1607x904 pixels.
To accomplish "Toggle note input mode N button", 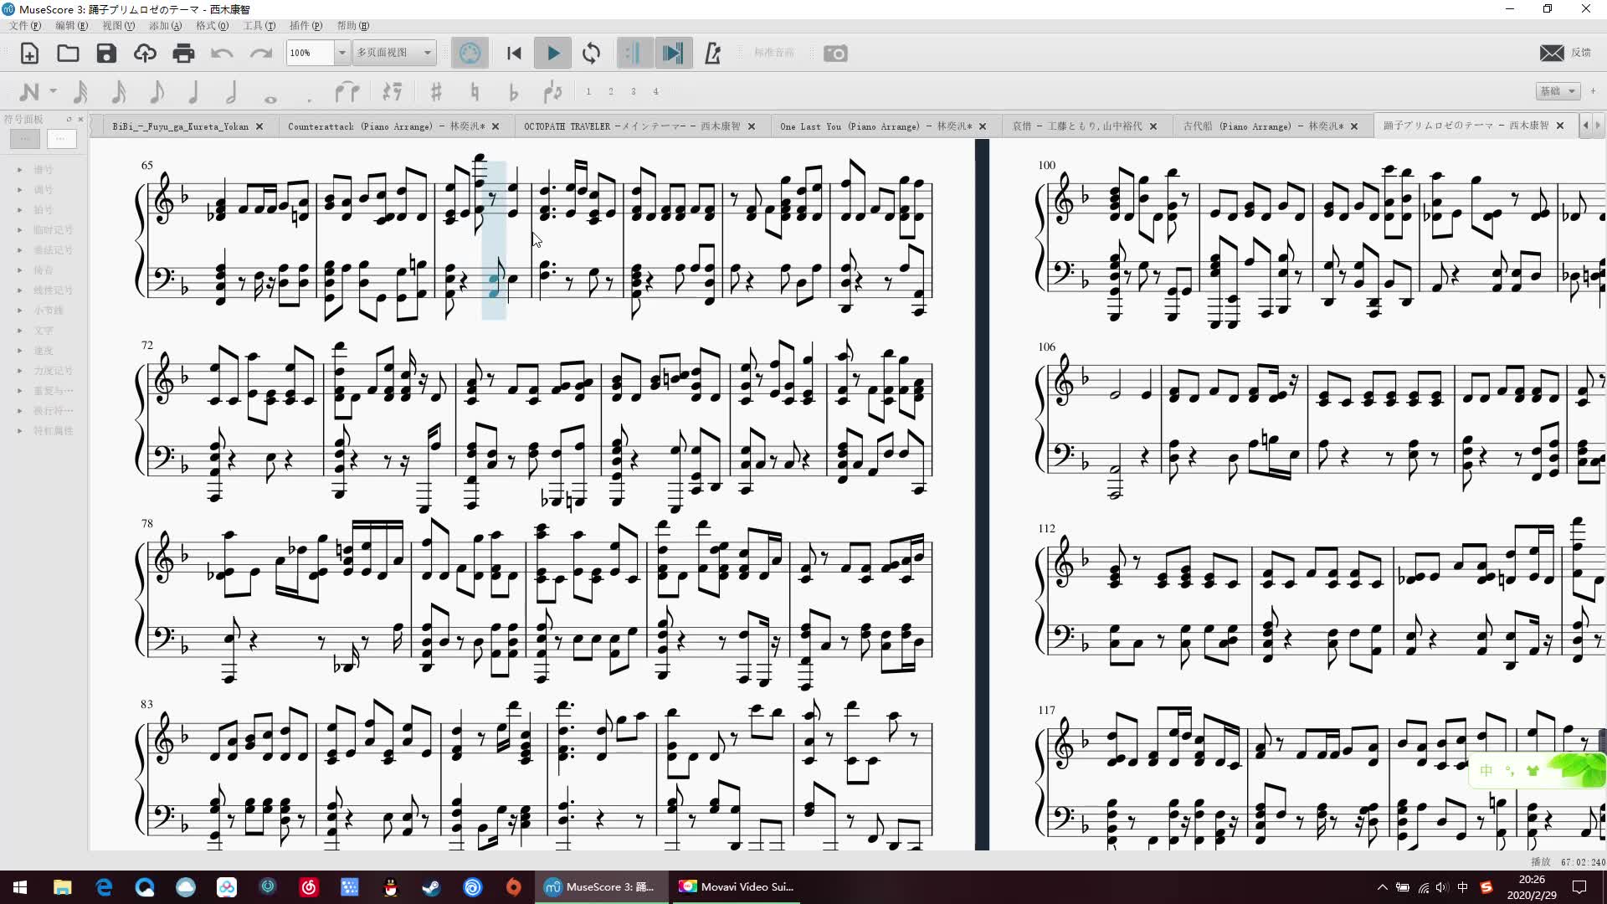I will pos(28,91).
